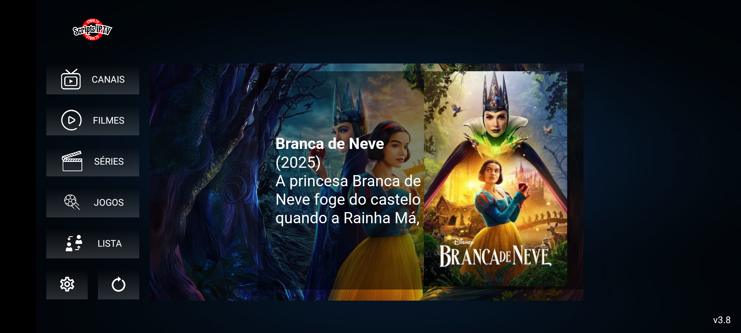Click the featured movie description text
The width and height of the screenshot is (741, 333).
tap(348, 199)
